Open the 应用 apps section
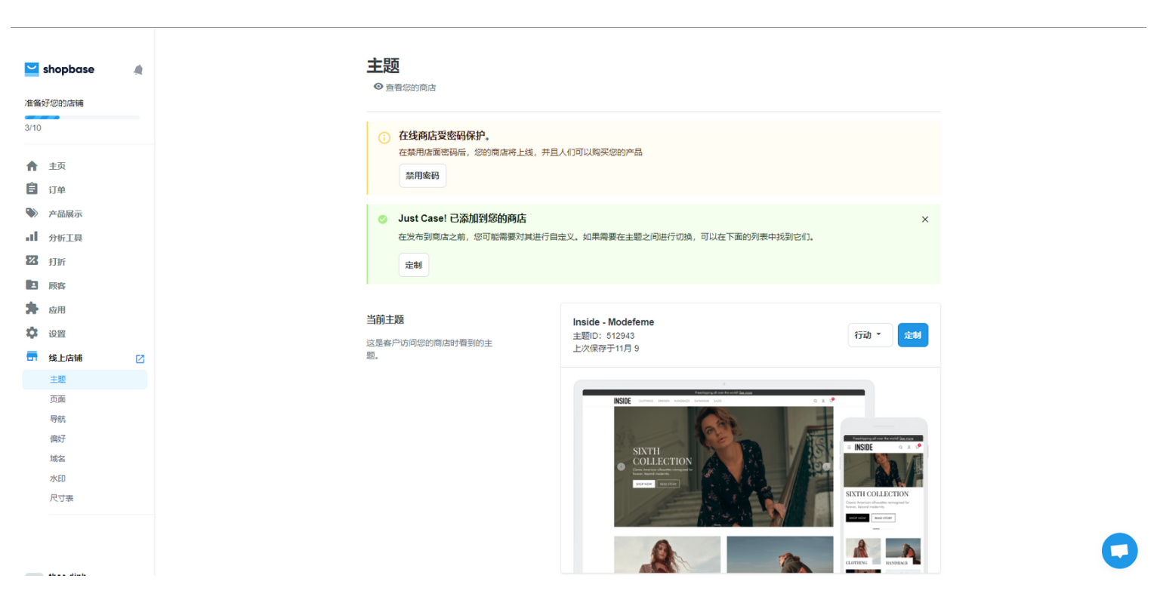The image size is (1157, 603). pyautogui.click(x=57, y=309)
